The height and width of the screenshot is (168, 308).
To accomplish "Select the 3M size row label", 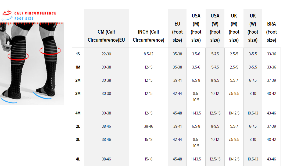I will 78,94.
